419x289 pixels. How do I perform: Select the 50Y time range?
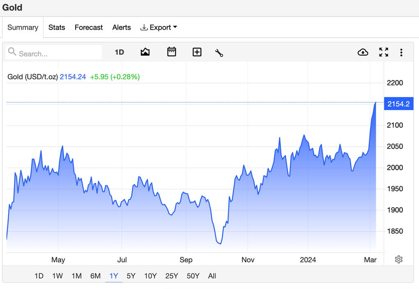pos(193,276)
